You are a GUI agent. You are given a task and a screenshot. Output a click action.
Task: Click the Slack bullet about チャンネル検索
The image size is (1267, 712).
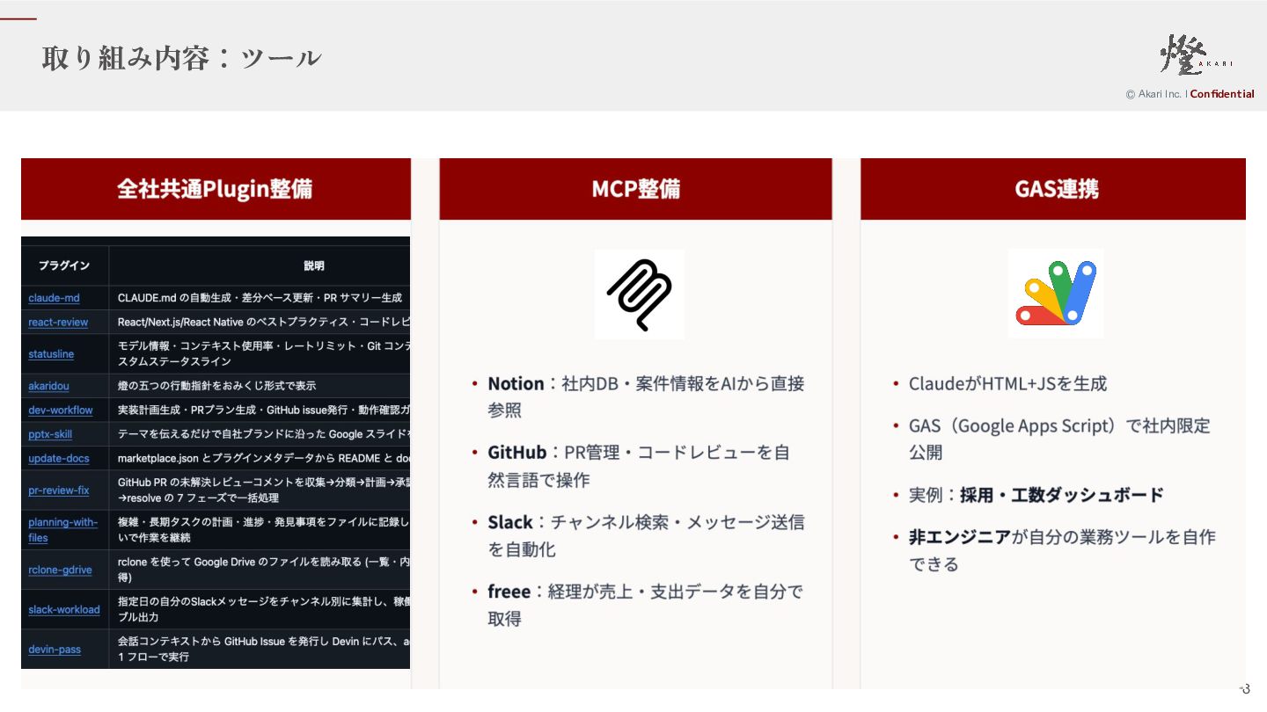point(646,535)
